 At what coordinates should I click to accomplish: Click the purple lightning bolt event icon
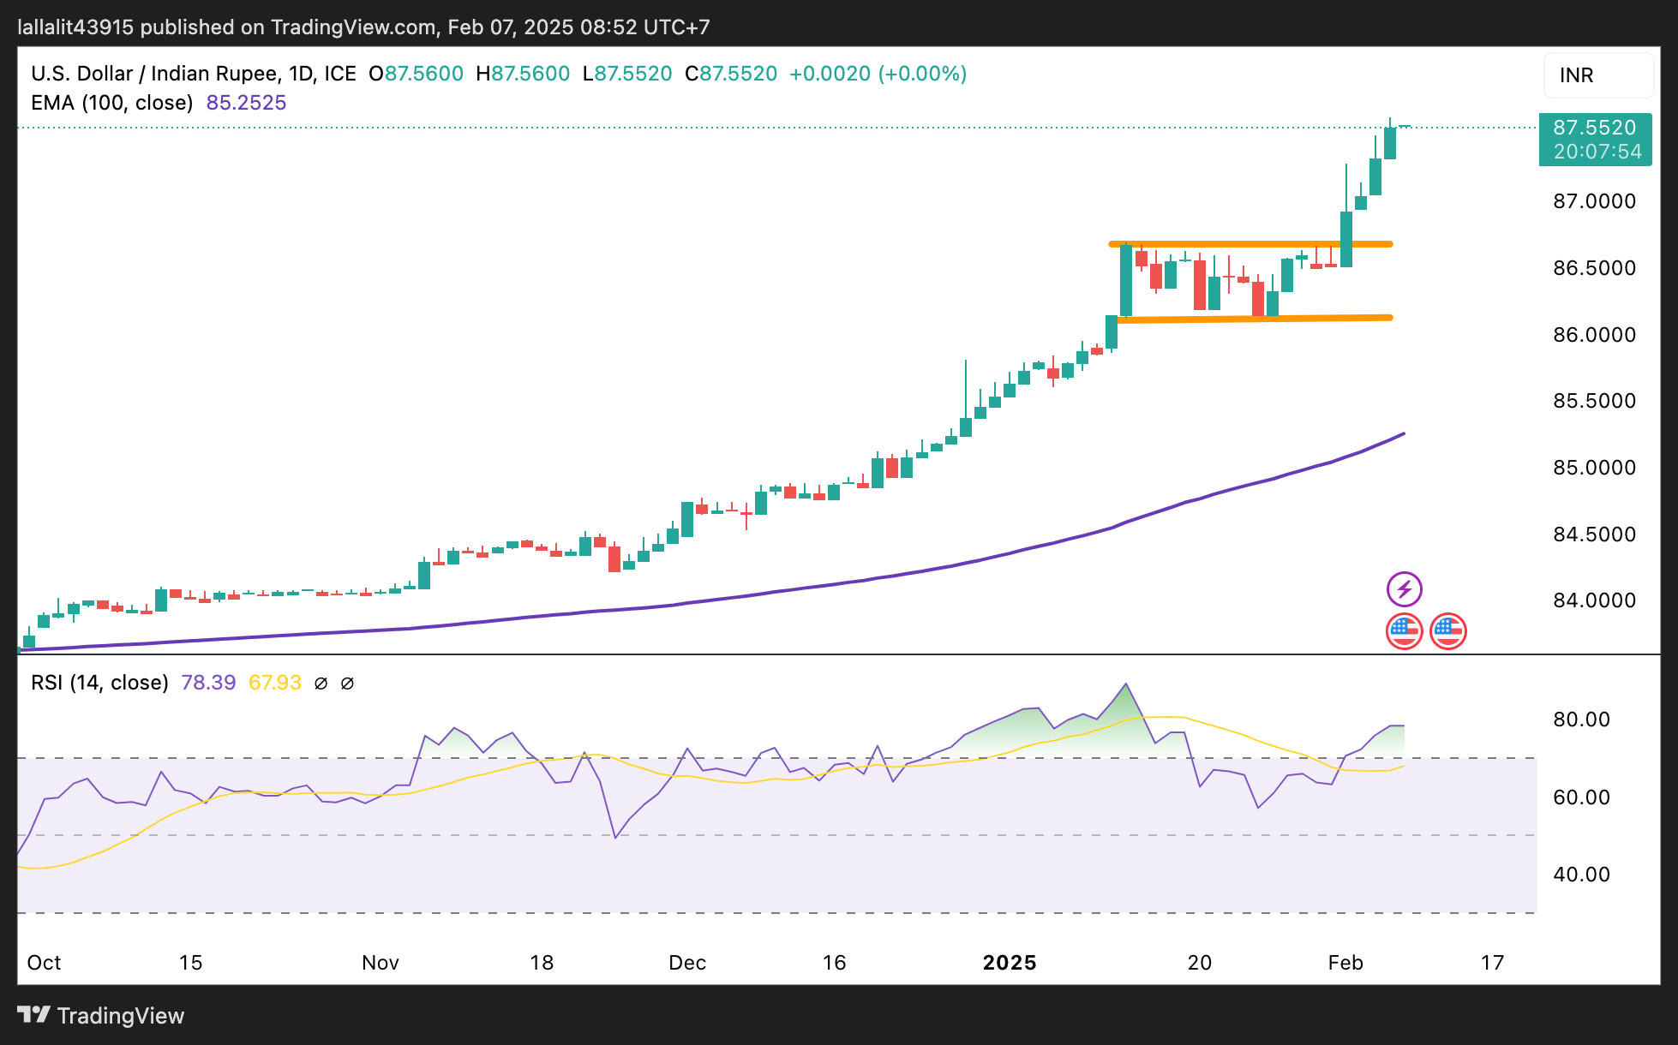click(1404, 589)
